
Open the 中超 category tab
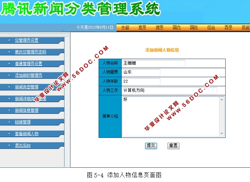tap(125, 28)
